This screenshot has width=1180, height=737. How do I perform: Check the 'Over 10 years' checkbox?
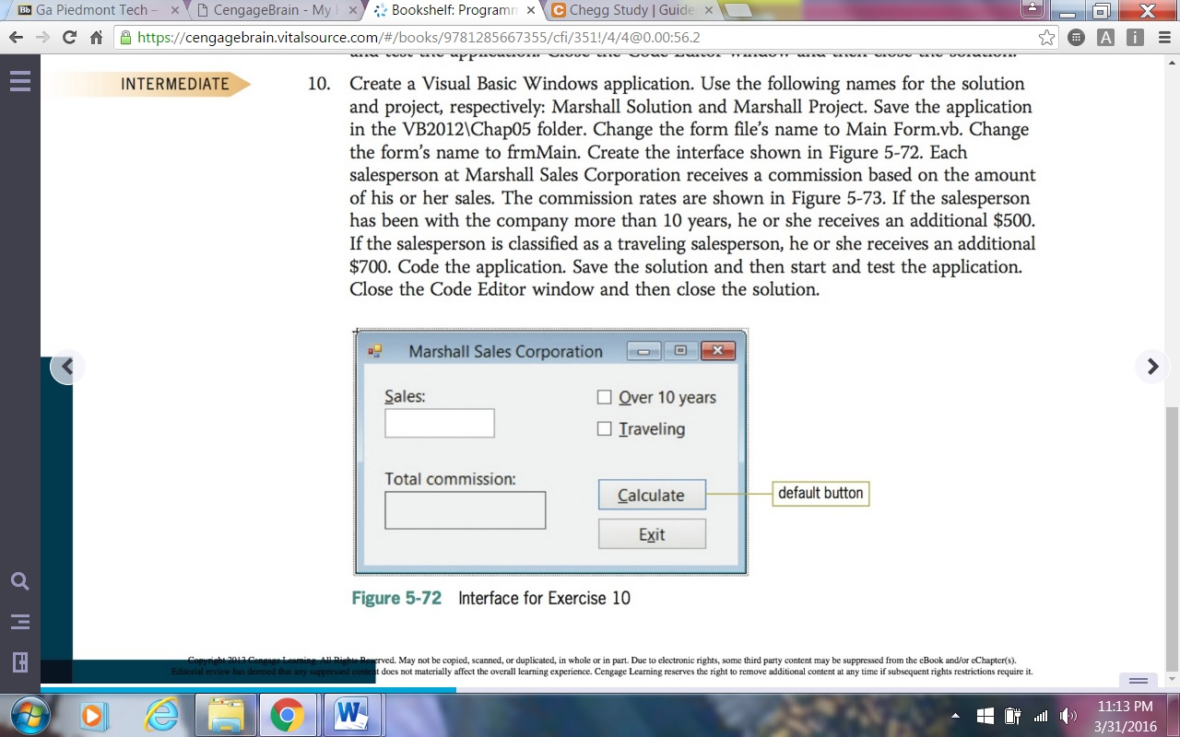tap(605, 397)
